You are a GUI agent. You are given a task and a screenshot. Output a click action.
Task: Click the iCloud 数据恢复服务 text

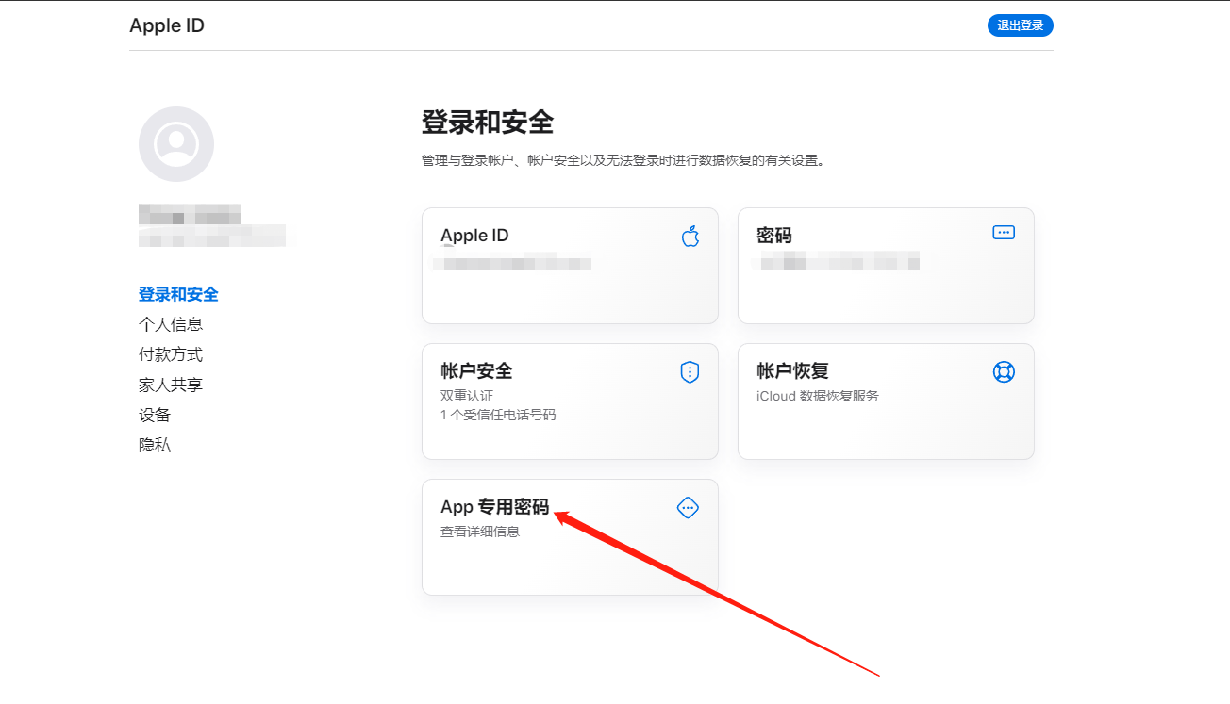pyautogui.click(x=818, y=396)
